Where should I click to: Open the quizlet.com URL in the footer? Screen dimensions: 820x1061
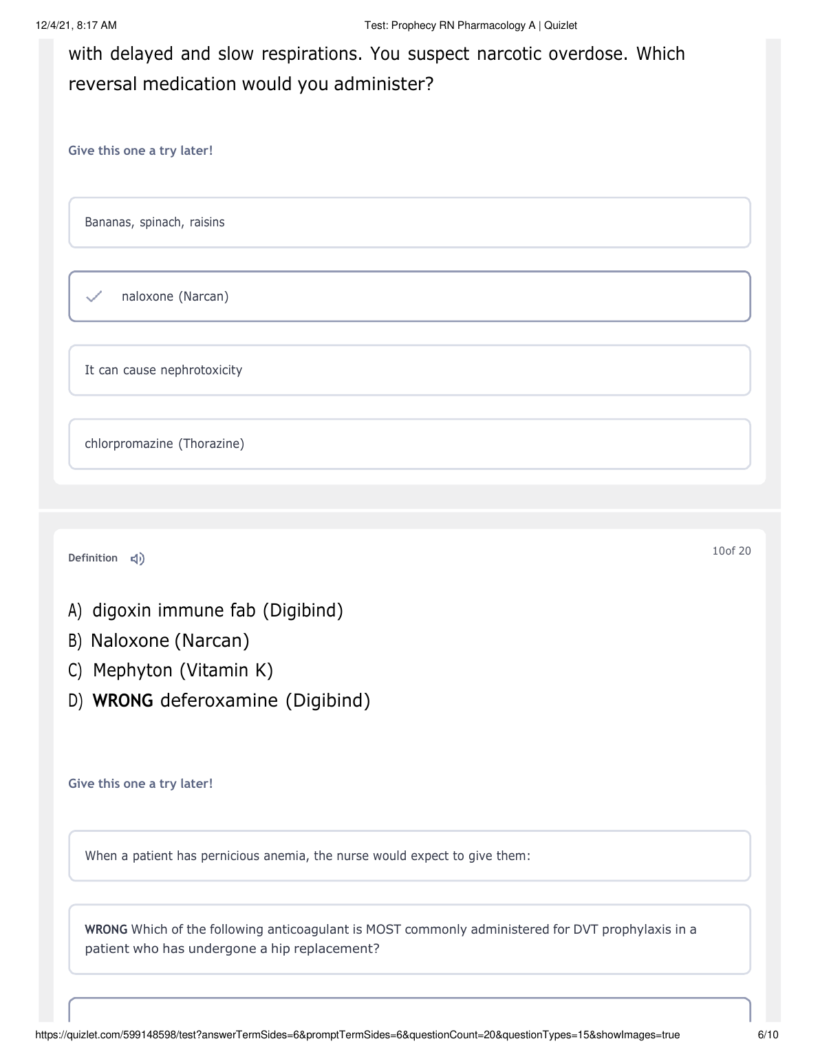(357, 1035)
